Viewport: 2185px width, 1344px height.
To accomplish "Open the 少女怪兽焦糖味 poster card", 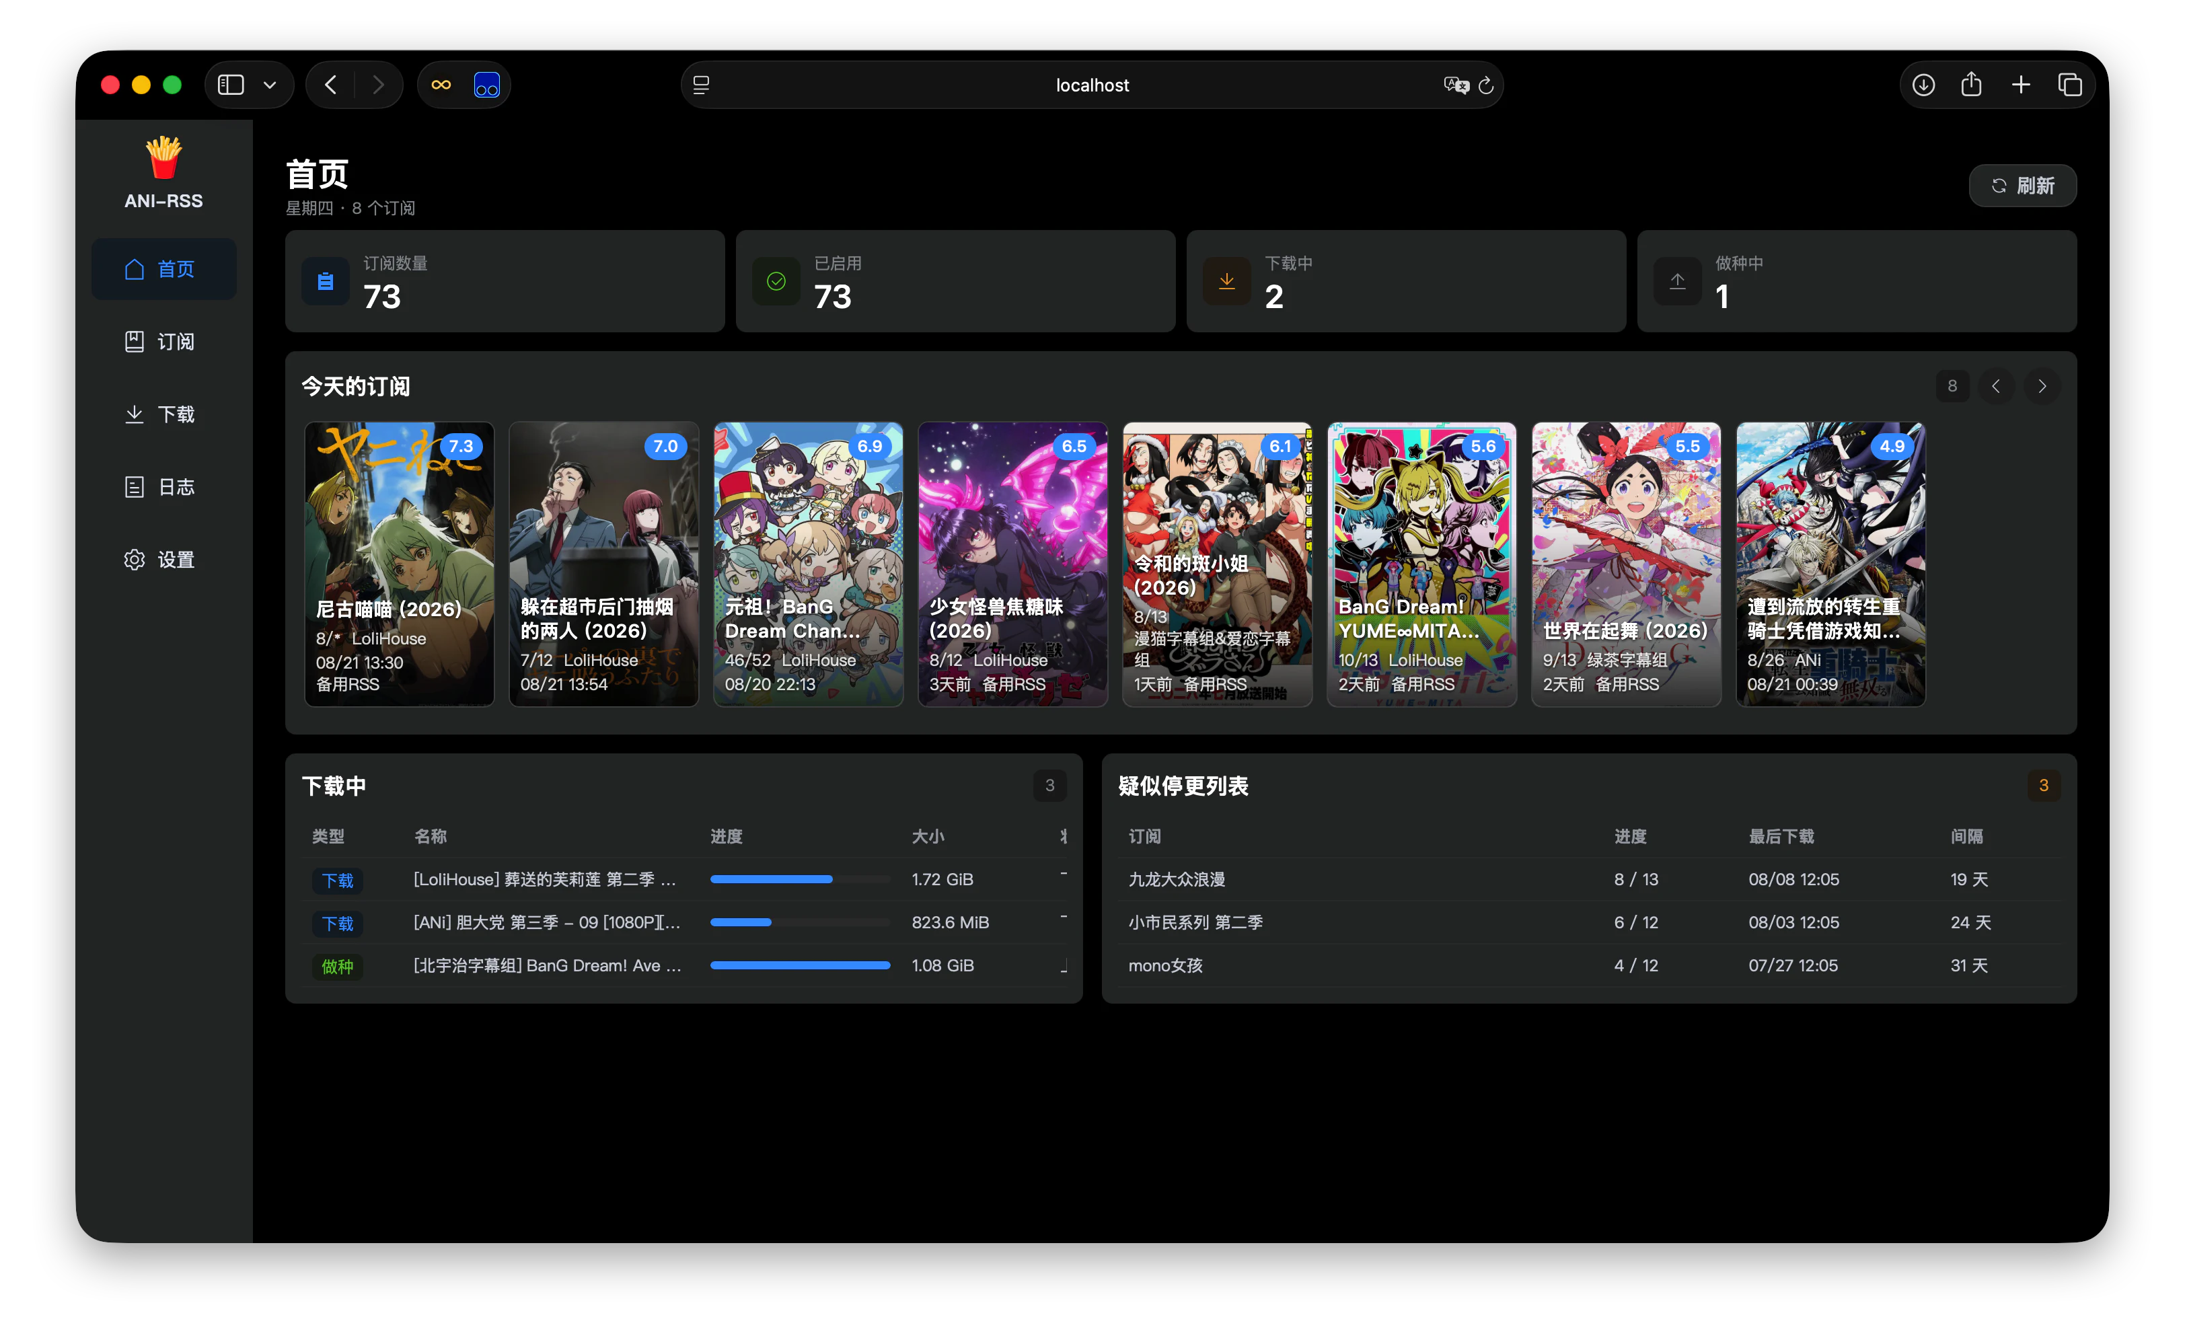I will [1012, 564].
